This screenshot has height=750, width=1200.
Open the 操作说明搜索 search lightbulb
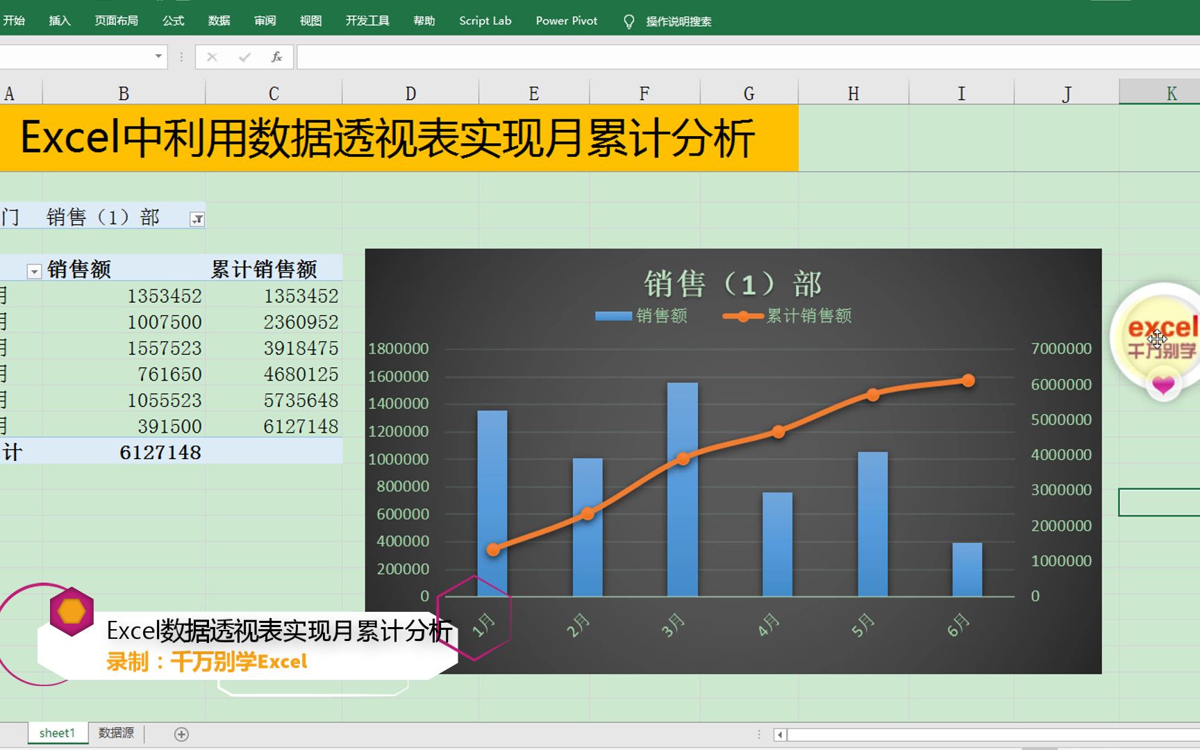click(629, 21)
